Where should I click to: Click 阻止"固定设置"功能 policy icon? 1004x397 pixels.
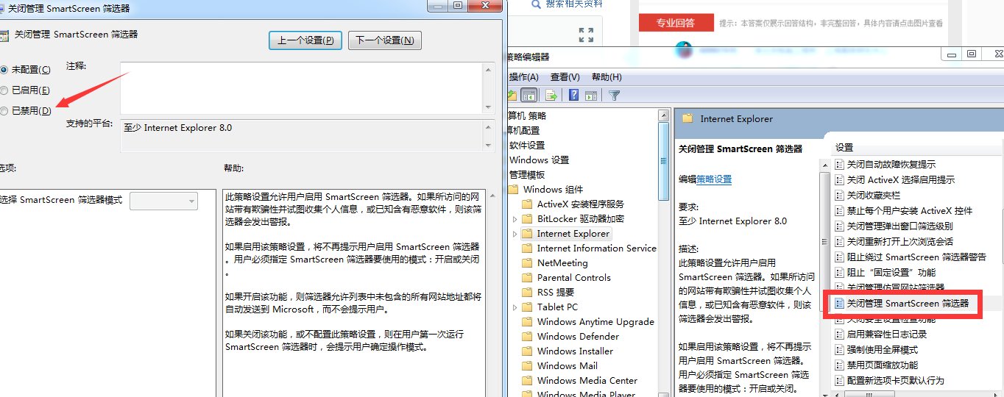(x=840, y=272)
